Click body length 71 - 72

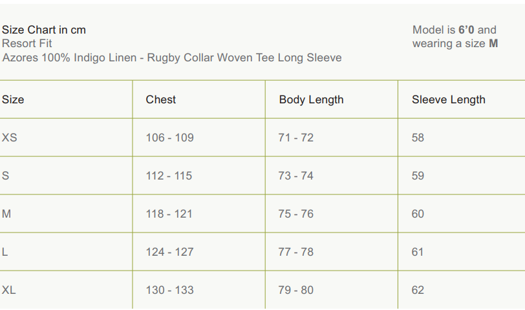295,138
